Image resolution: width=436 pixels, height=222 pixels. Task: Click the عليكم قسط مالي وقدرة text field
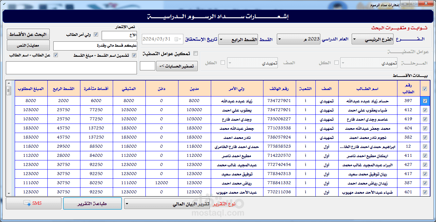coord(95,46)
